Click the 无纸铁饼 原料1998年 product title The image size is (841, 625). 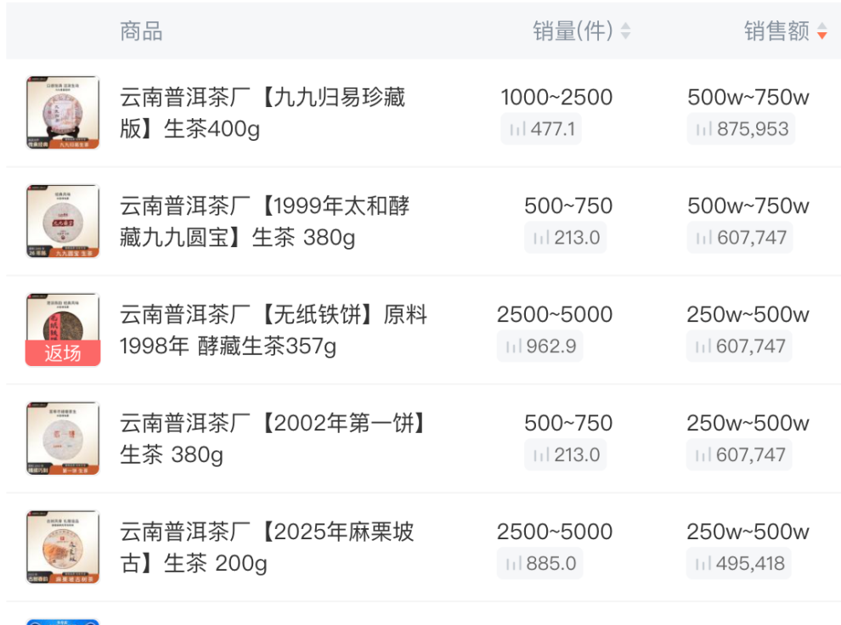[273, 330]
